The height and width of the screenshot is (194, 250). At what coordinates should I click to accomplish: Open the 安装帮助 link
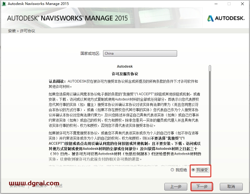[17, 186]
